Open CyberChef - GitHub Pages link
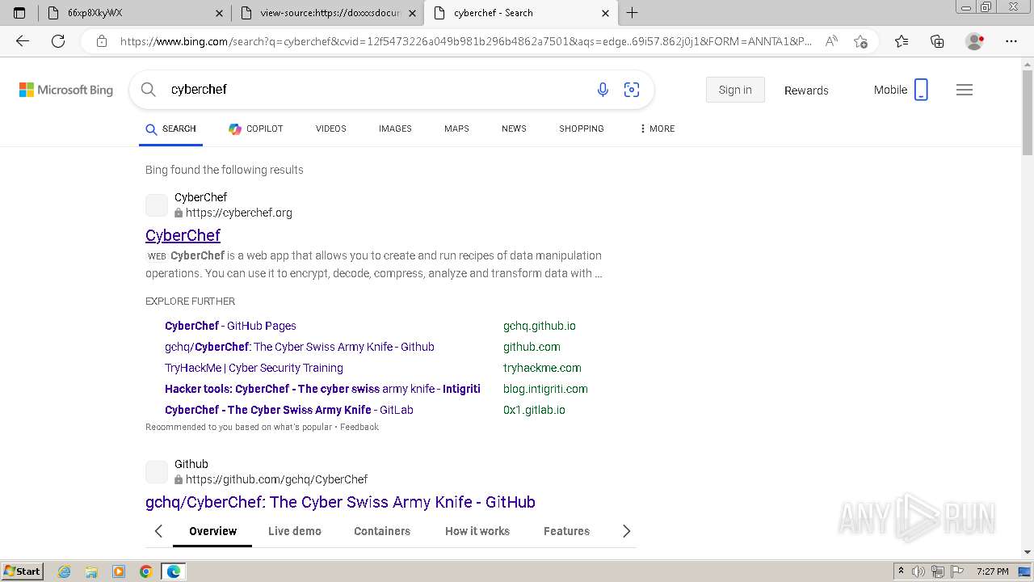This screenshot has height=582, width=1034. (x=230, y=326)
